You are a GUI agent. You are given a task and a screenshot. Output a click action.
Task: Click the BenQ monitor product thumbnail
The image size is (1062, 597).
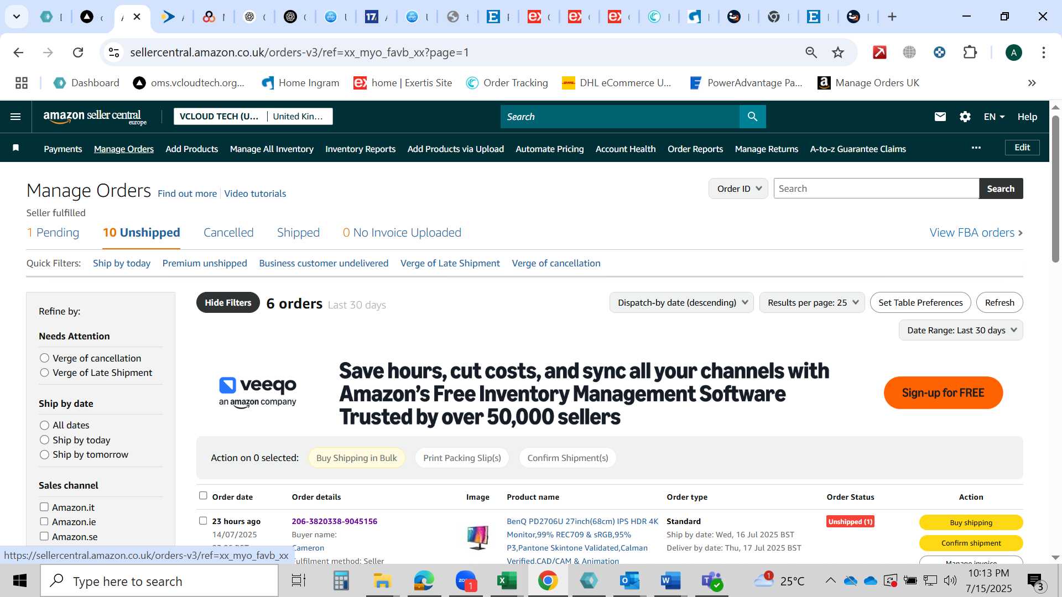[x=477, y=537]
